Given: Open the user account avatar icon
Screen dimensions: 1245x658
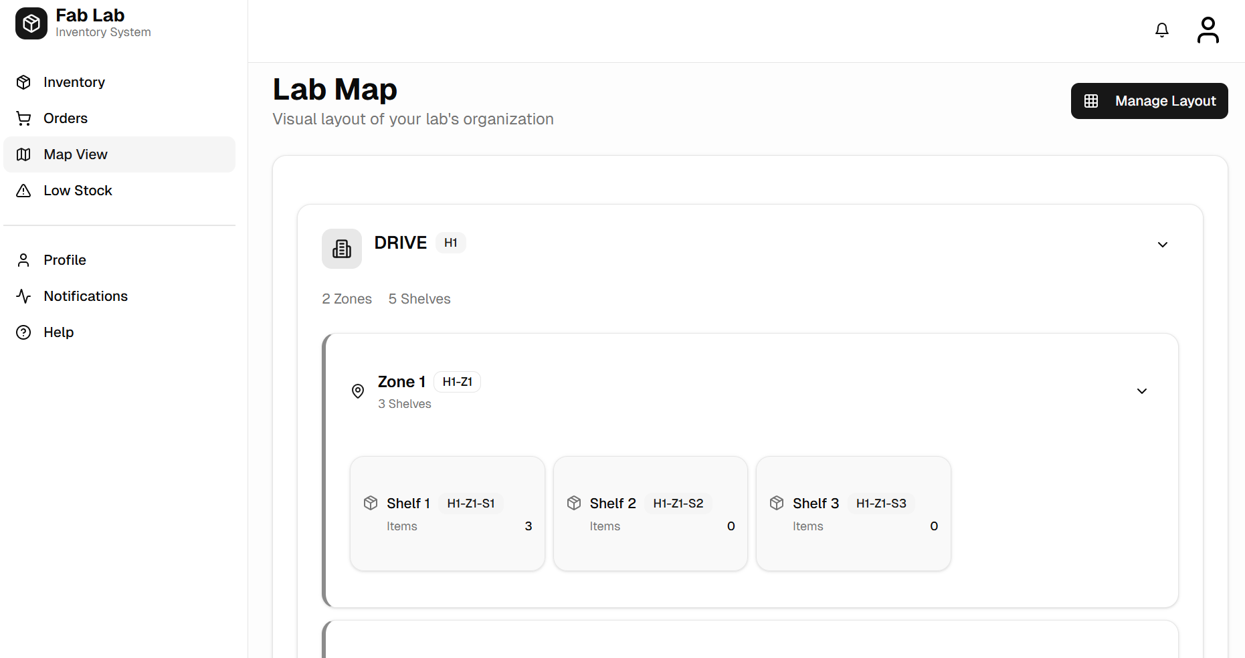Looking at the screenshot, I should 1208,30.
